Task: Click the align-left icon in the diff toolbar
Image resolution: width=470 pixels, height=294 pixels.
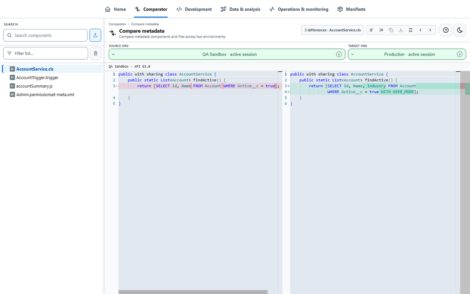Action: (371, 30)
